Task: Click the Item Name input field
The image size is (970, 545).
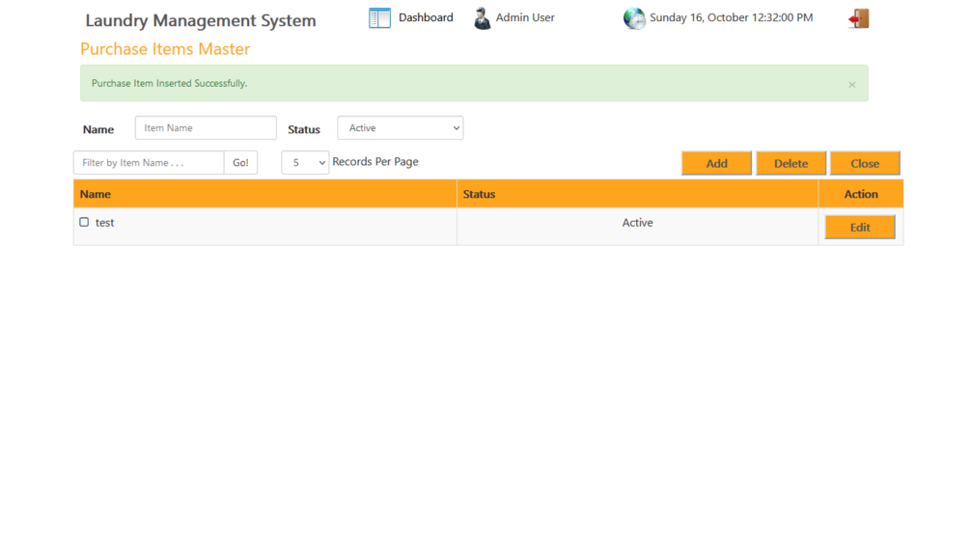Action: pyautogui.click(x=206, y=128)
